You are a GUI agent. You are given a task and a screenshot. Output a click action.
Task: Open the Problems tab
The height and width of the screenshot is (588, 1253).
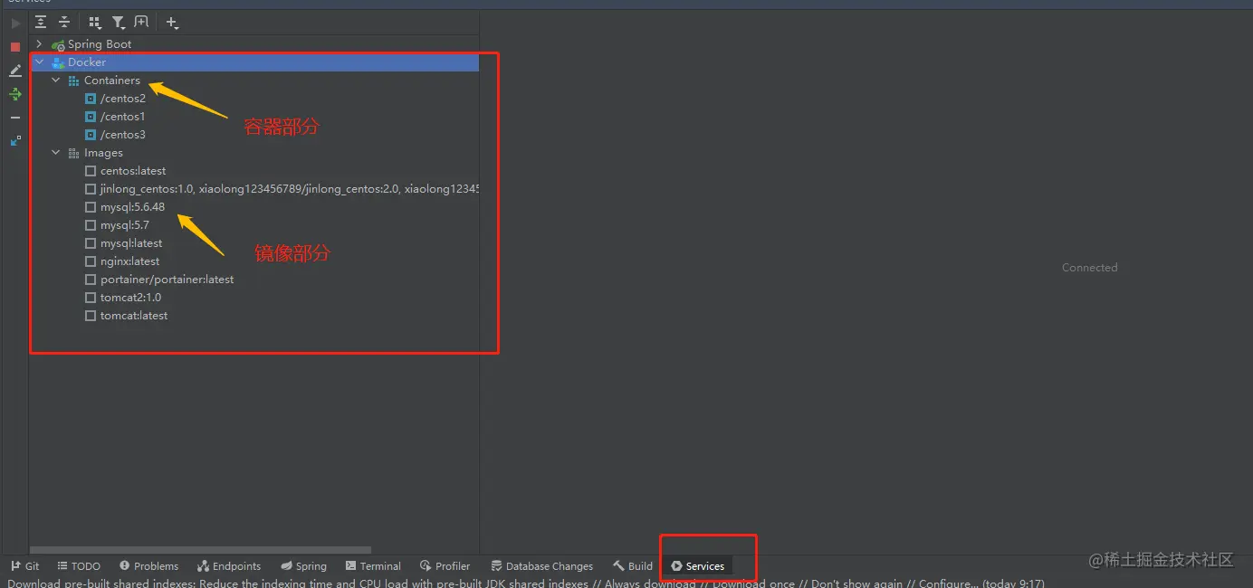coord(149,566)
